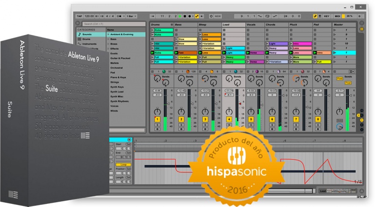
Task: Click the Lead track volume fader handle
Action: coord(240,104)
